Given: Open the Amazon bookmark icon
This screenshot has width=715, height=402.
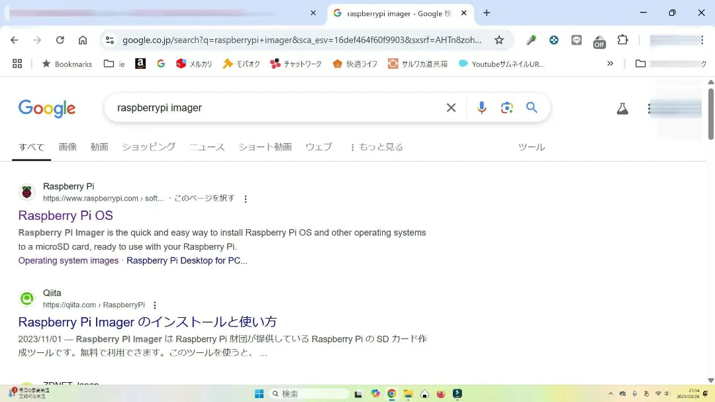Looking at the screenshot, I should tap(140, 64).
